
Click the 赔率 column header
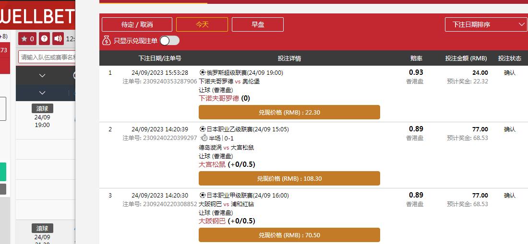[x=416, y=58]
